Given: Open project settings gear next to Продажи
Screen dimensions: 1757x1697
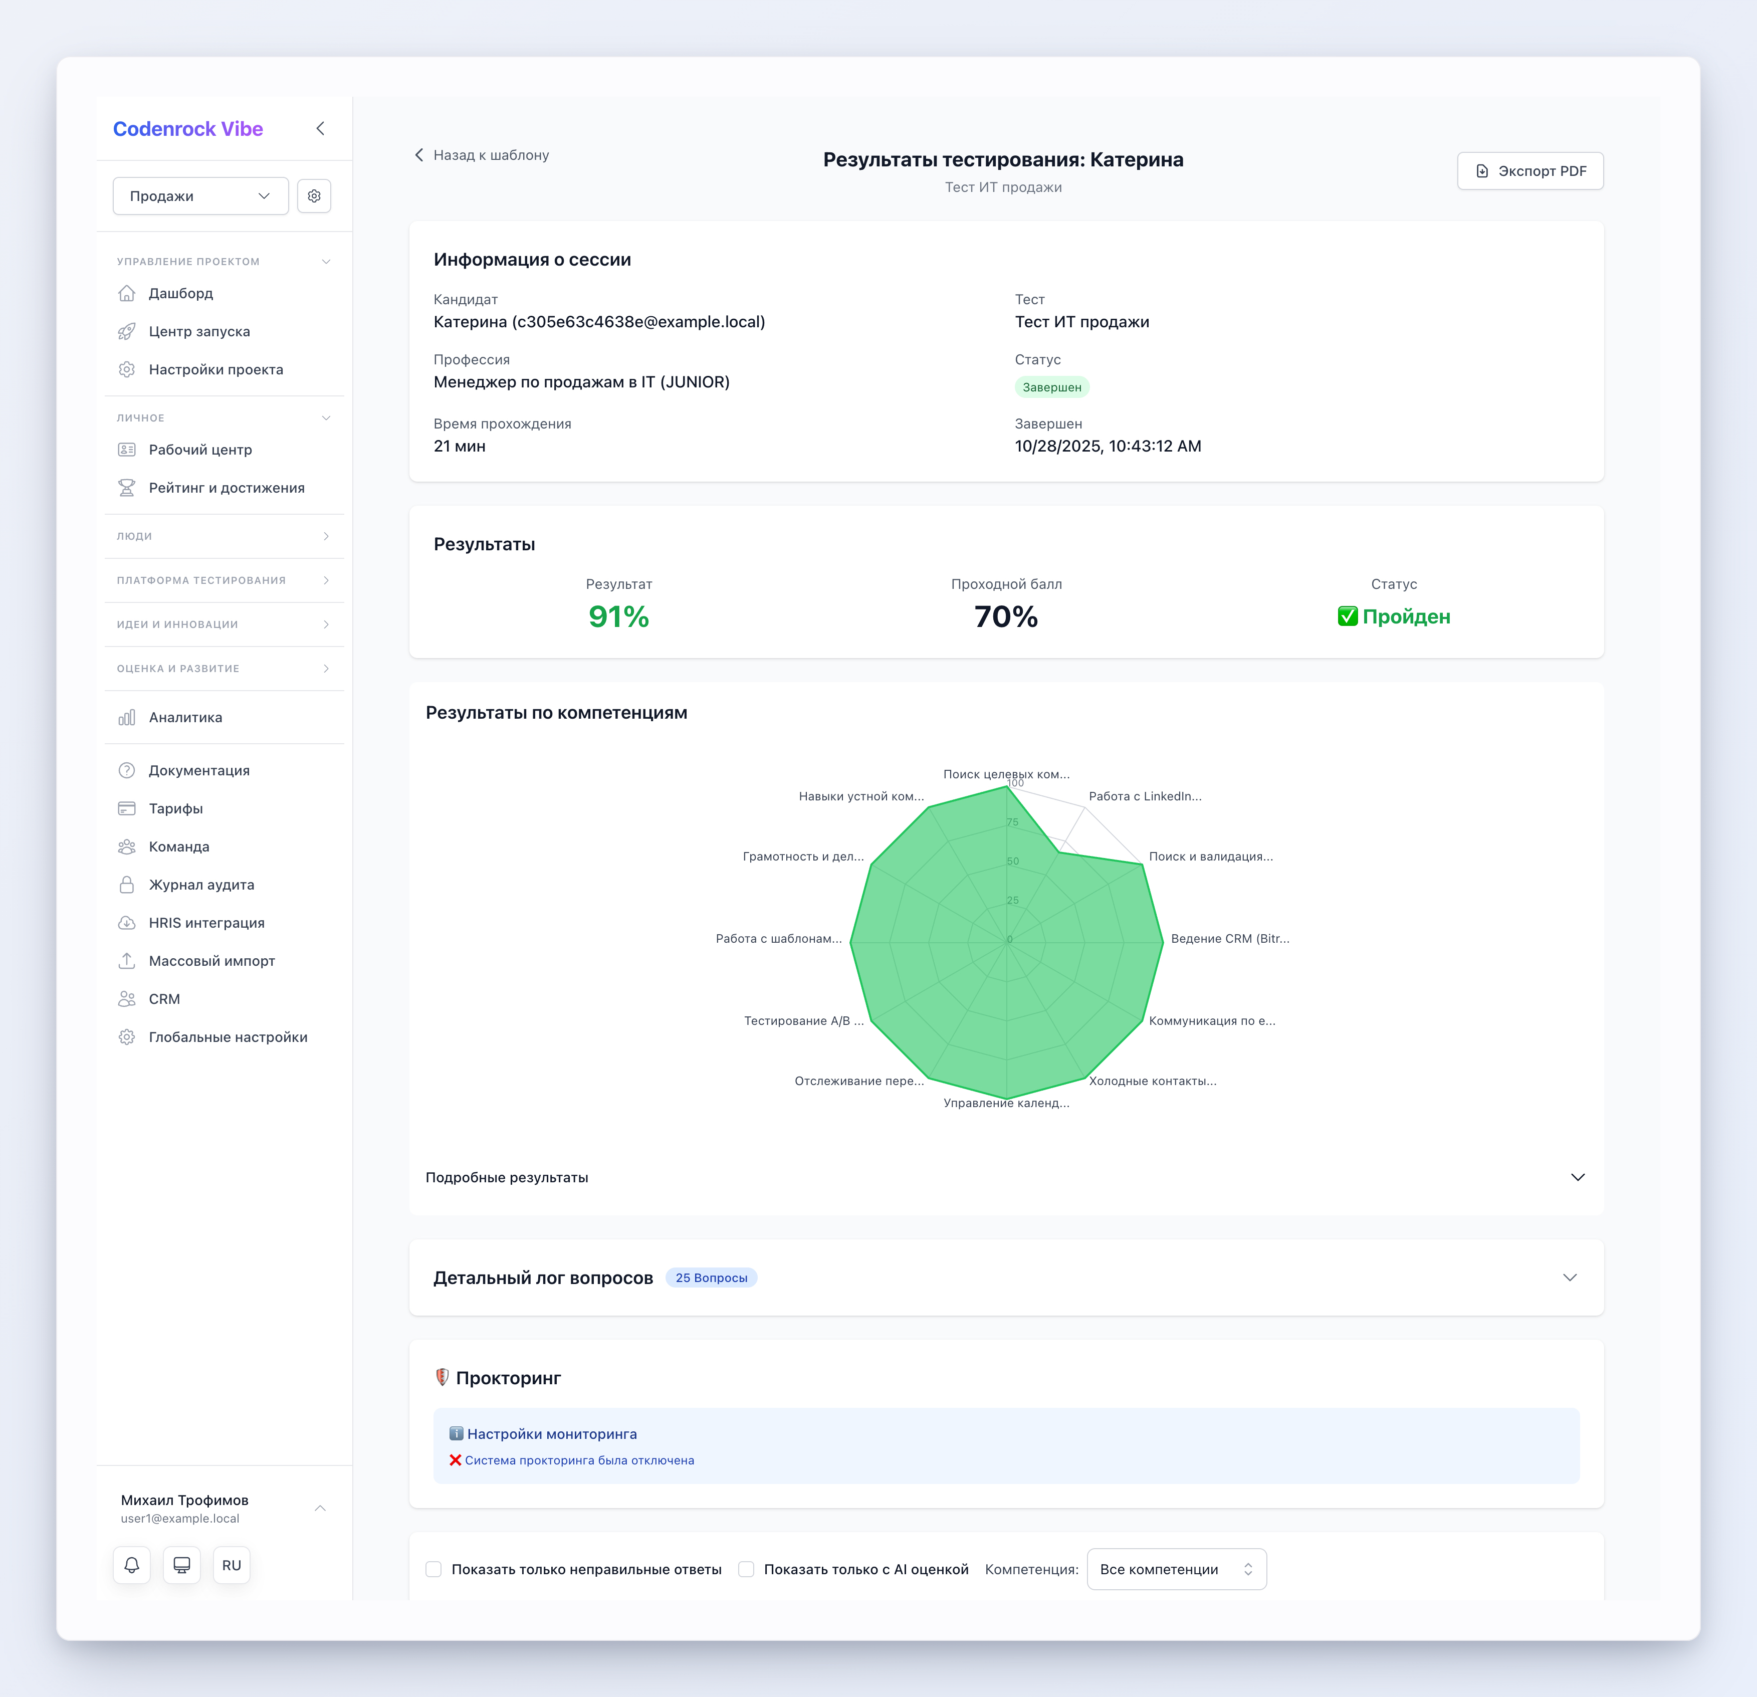Looking at the screenshot, I should coord(314,195).
